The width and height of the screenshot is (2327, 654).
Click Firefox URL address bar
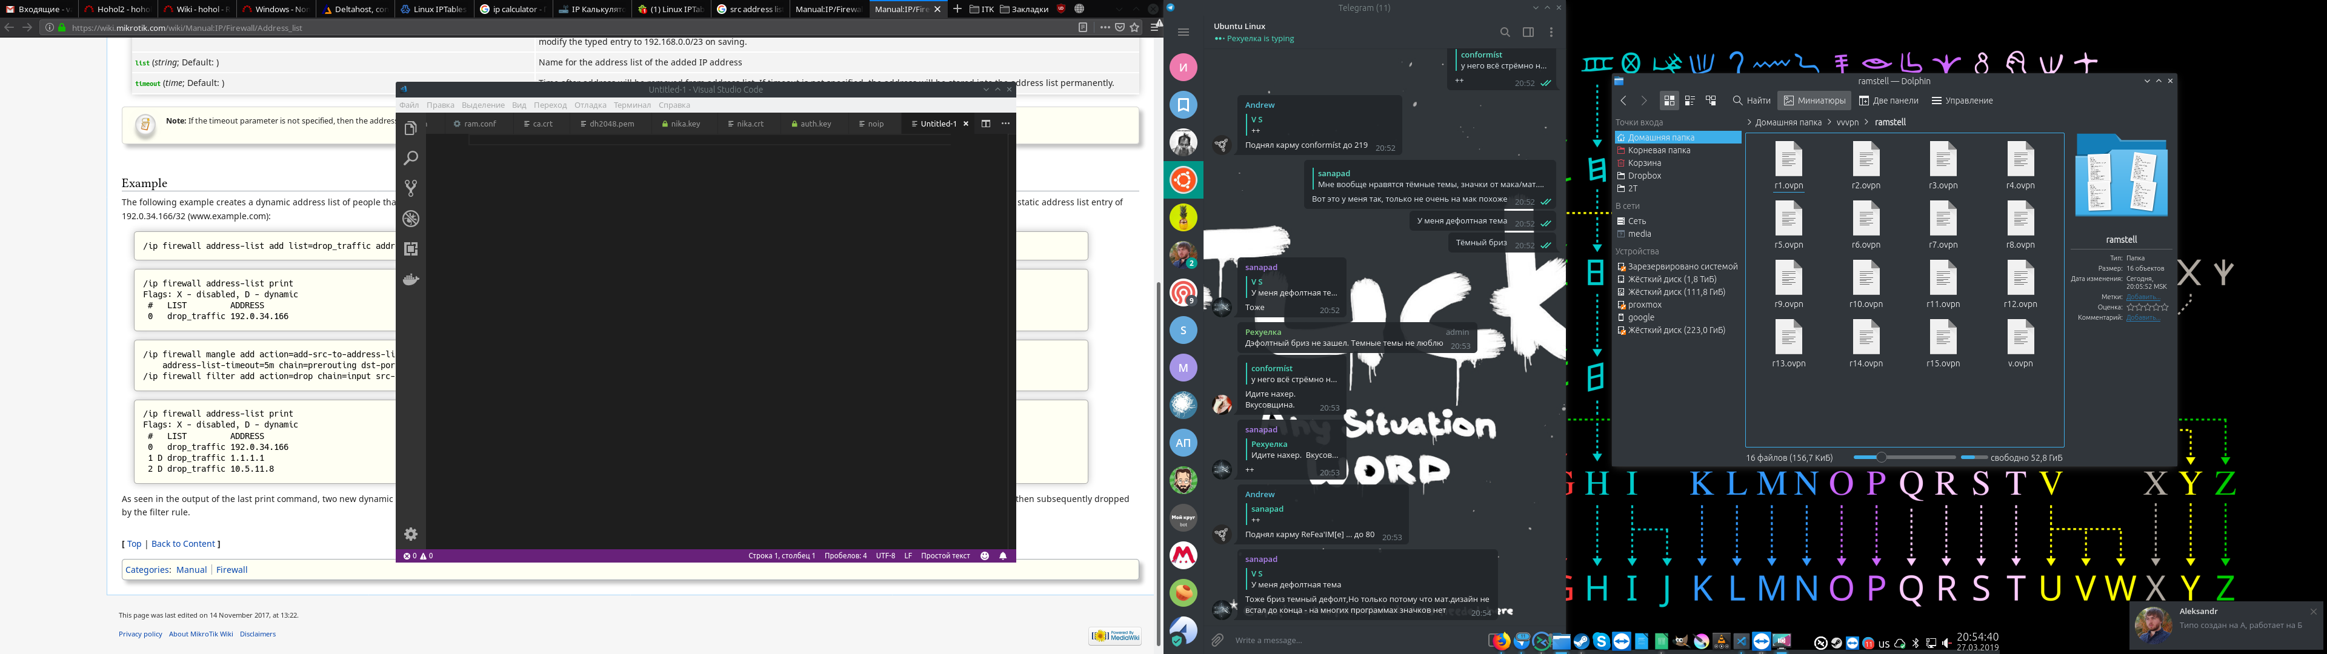click(x=569, y=27)
